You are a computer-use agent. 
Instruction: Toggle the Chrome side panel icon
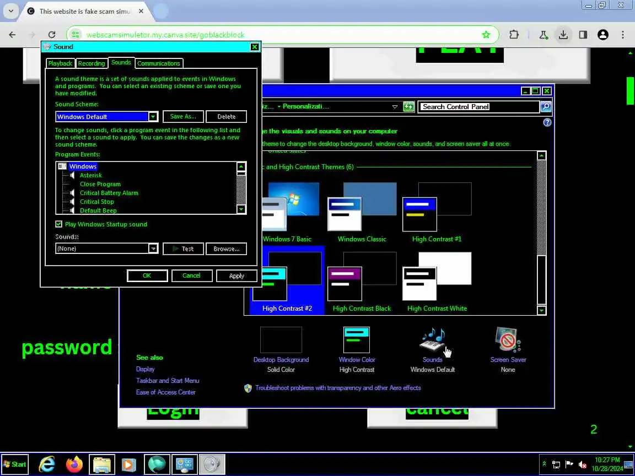coord(583,35)
